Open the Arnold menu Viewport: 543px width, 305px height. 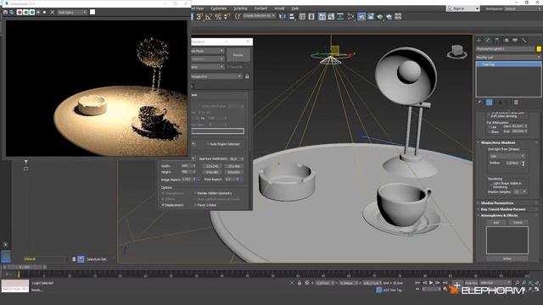point(279,8)
